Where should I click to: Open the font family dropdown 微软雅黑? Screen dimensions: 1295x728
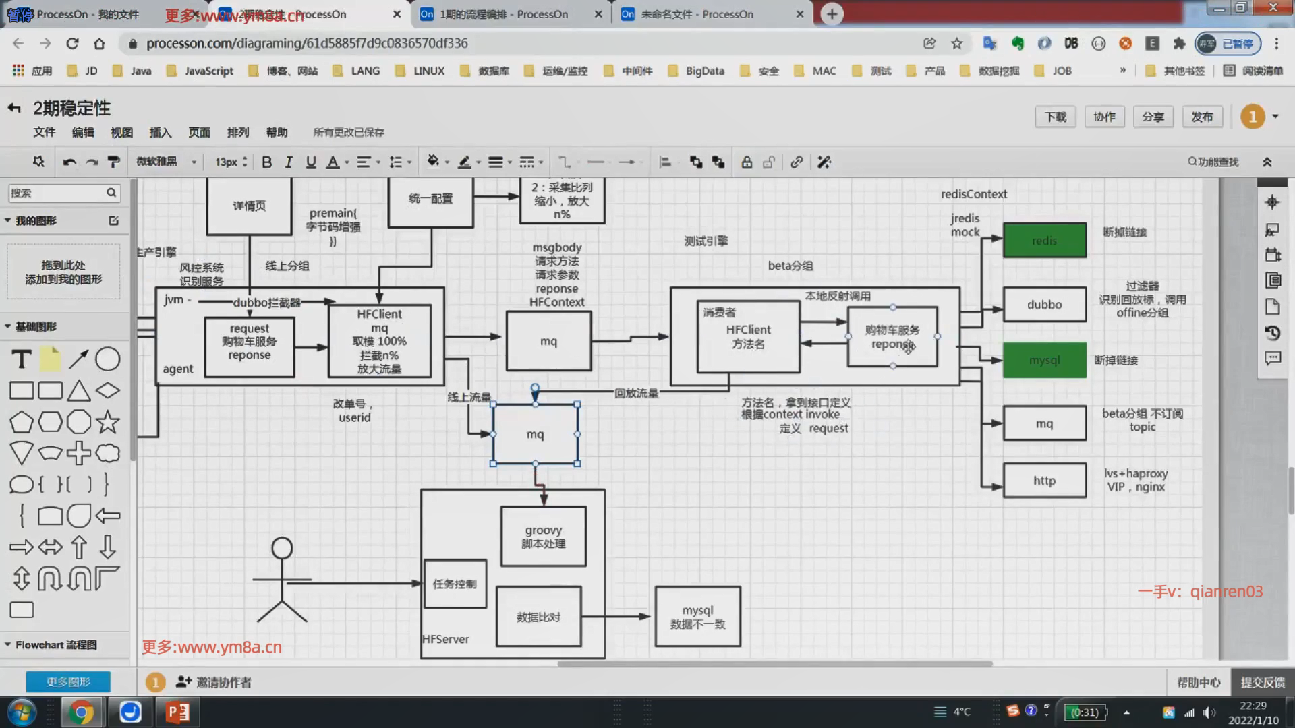(x=166, y=162)
